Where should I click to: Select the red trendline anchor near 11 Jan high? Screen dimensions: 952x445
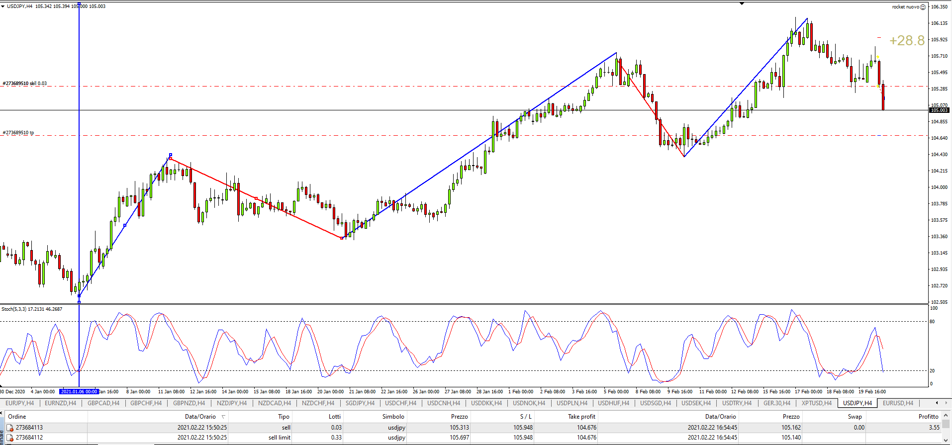click(171, 159)
